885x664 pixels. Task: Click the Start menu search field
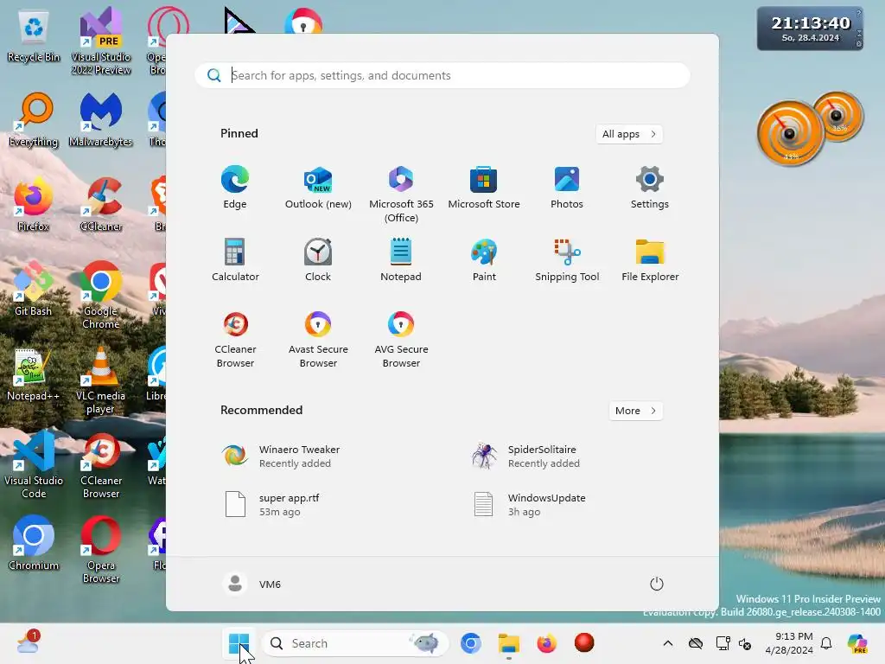pos(442,76)
